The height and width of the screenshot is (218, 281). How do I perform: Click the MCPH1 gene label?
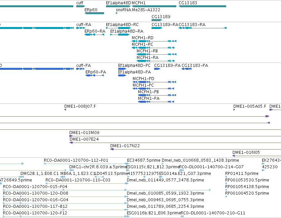tap(139, 3)
